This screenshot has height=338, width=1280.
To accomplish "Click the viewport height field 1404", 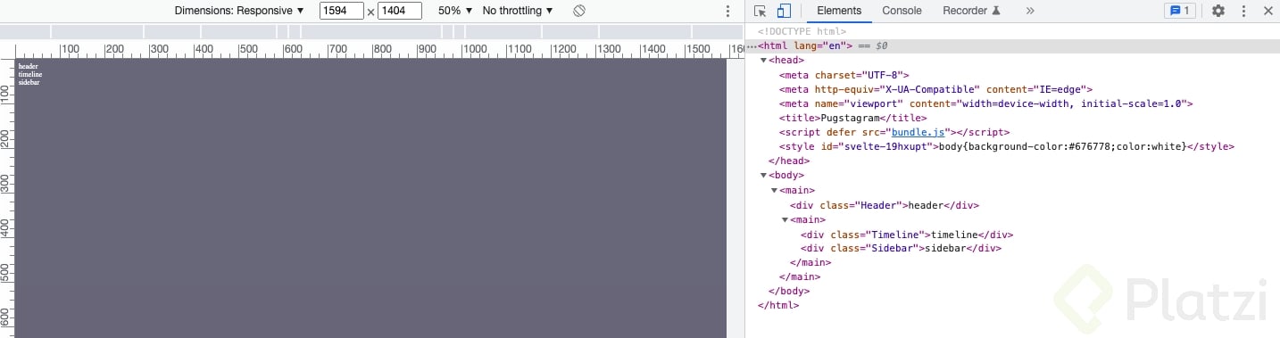I will (x=400, y=11).
